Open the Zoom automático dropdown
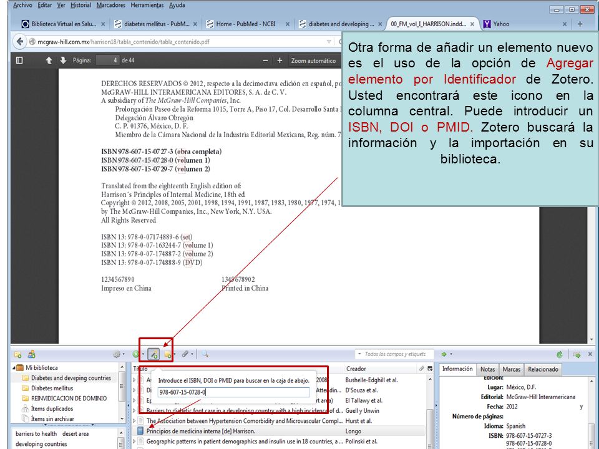Screen dimensions: 599x449 point(313,60)
